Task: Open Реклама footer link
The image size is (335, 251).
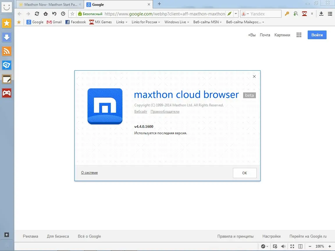Action: pos(31,236)
